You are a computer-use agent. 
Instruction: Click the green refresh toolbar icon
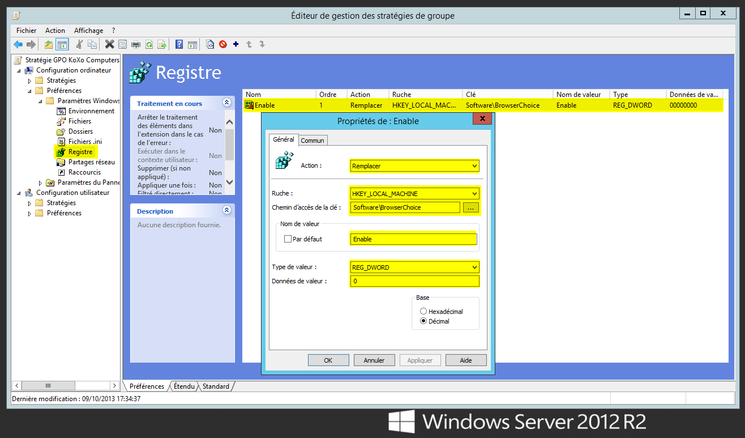149,44
